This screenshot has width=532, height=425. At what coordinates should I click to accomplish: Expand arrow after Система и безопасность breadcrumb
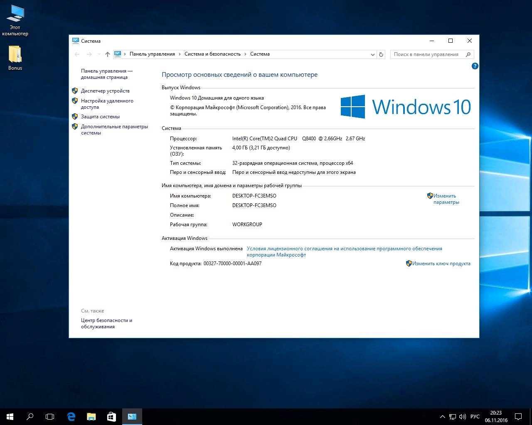pyautogui.click(x=245, y=54)
